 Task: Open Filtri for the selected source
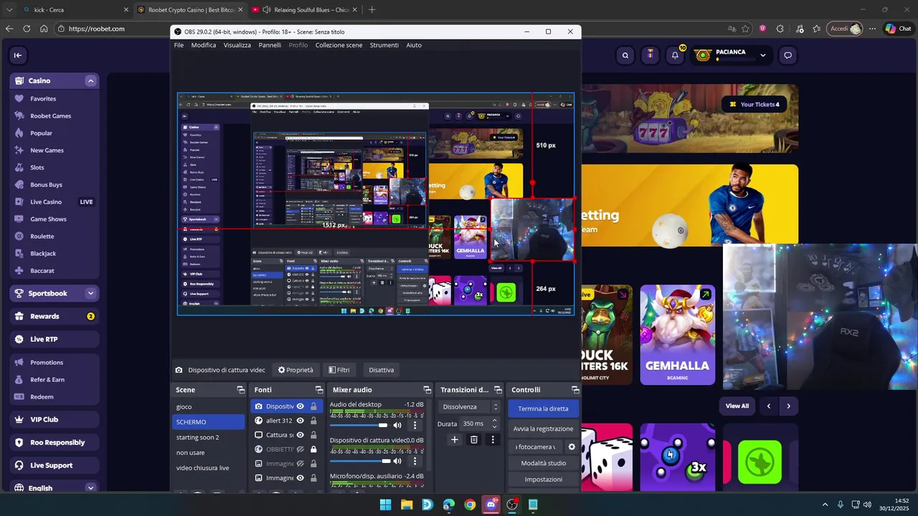[x=339, y=370]
